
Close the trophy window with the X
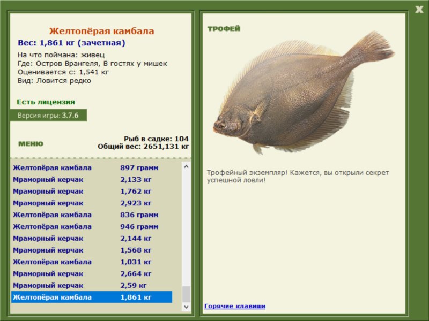(419, 9)
